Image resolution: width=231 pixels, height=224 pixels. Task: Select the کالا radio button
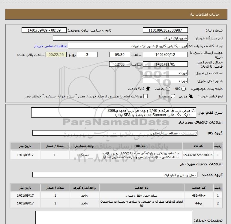(x=184, y=89)
